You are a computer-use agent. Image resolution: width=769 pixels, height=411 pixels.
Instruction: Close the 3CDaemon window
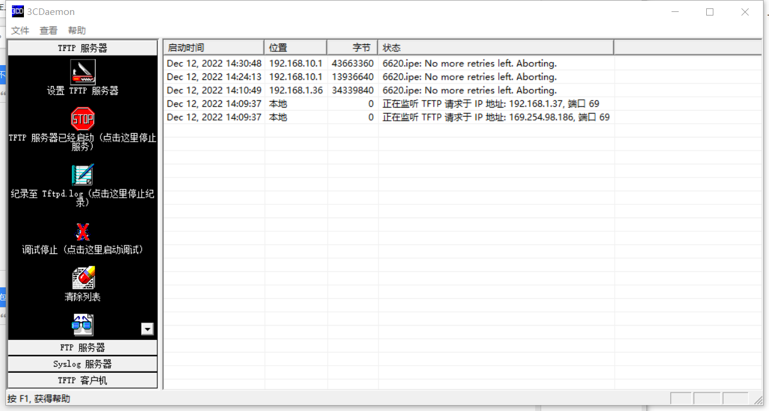745,12
